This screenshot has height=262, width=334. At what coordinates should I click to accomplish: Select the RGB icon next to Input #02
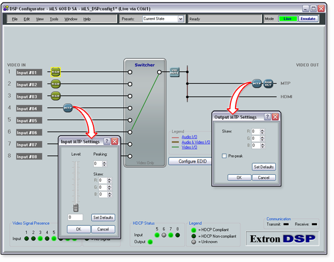56,84
